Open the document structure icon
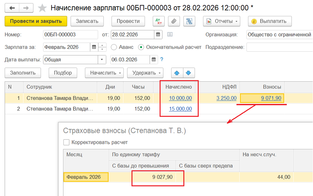Image resolution: width=313 pixels, height=196 pixels. (189, 21)
